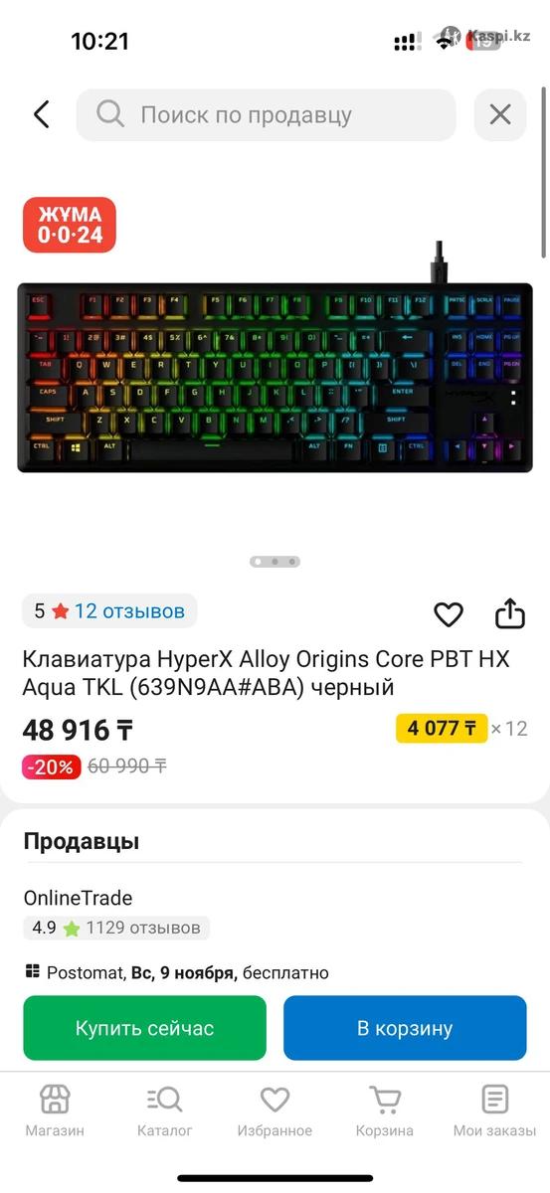Open the OnlineTrade seller page
This screenshot has width=550, height=1193.
tap(78, 898)
